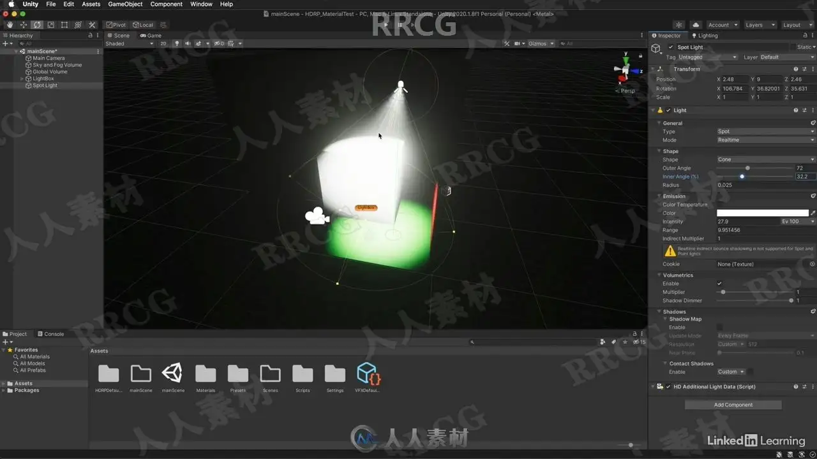Toggle scene audio with the speaker icon
817x459 pixels.
coord(188,44)
